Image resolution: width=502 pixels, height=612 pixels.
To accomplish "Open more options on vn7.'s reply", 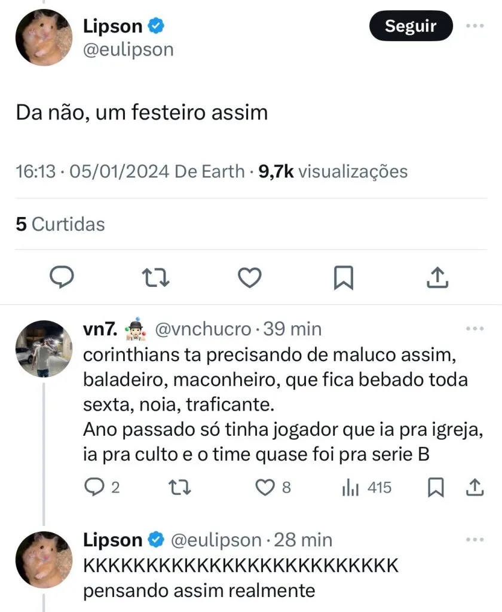I will [475, 329].
